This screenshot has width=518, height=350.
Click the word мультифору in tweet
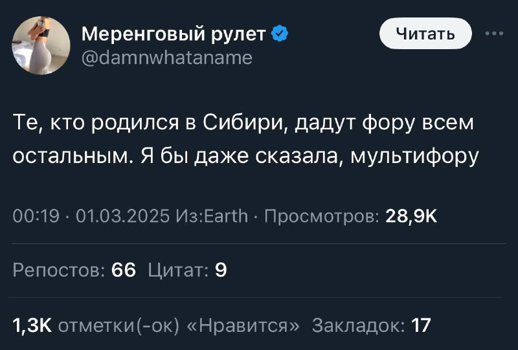[414, 156]
